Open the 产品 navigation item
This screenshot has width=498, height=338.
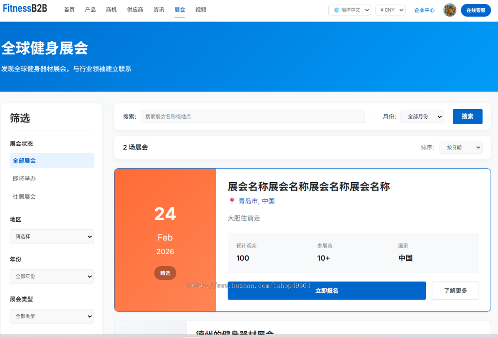point(90,10)
